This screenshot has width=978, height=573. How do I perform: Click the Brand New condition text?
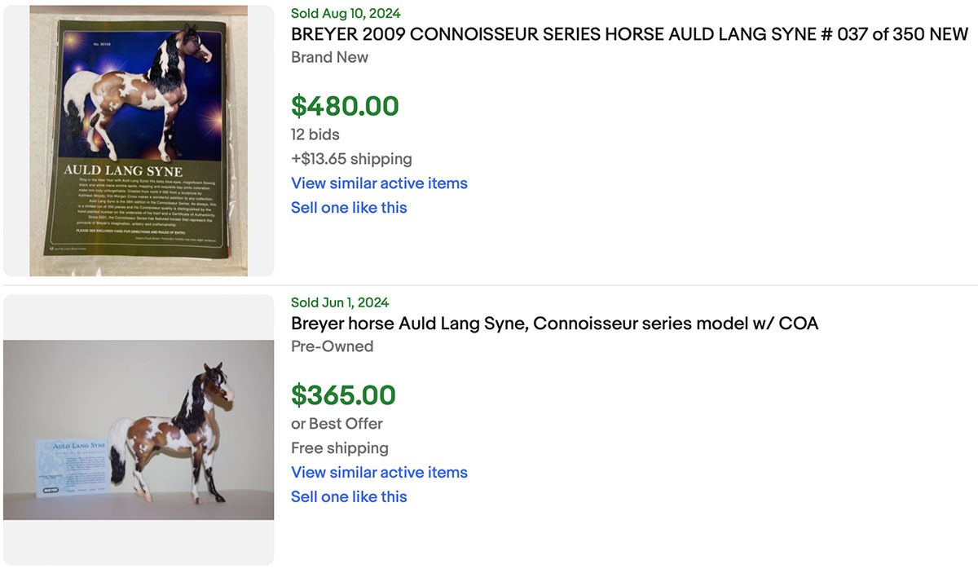pyautogui.click(x=329, y=57)
